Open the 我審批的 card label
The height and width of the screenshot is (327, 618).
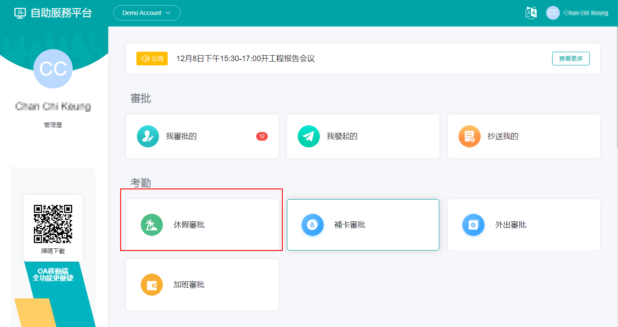point(181,136)
